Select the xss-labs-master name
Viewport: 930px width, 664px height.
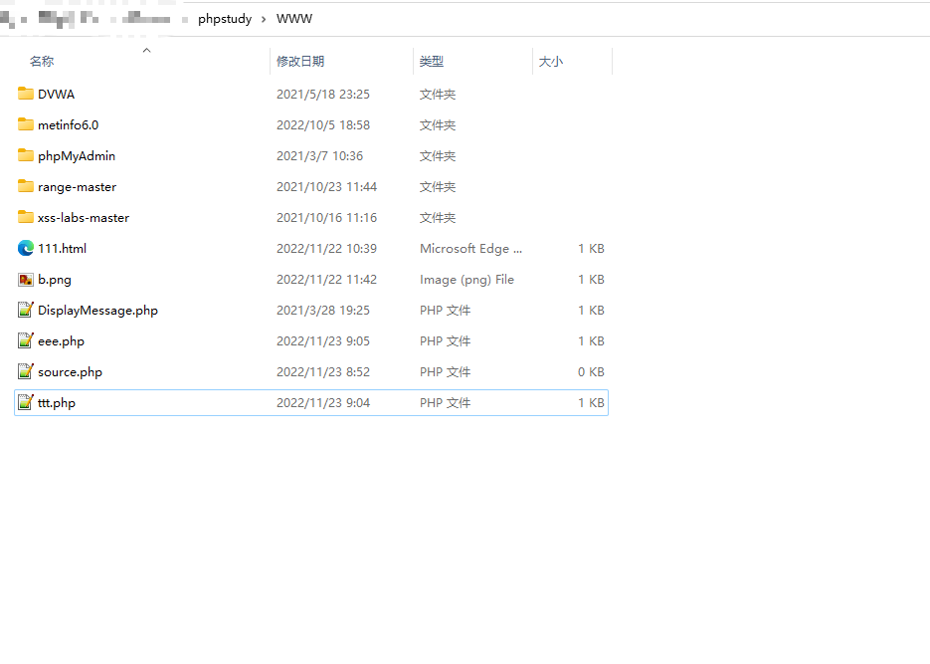point(84,218)
